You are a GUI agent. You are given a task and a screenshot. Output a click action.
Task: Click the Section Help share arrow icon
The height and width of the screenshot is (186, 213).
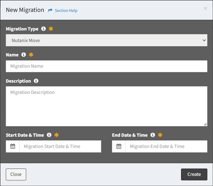[x=50, y=11]
